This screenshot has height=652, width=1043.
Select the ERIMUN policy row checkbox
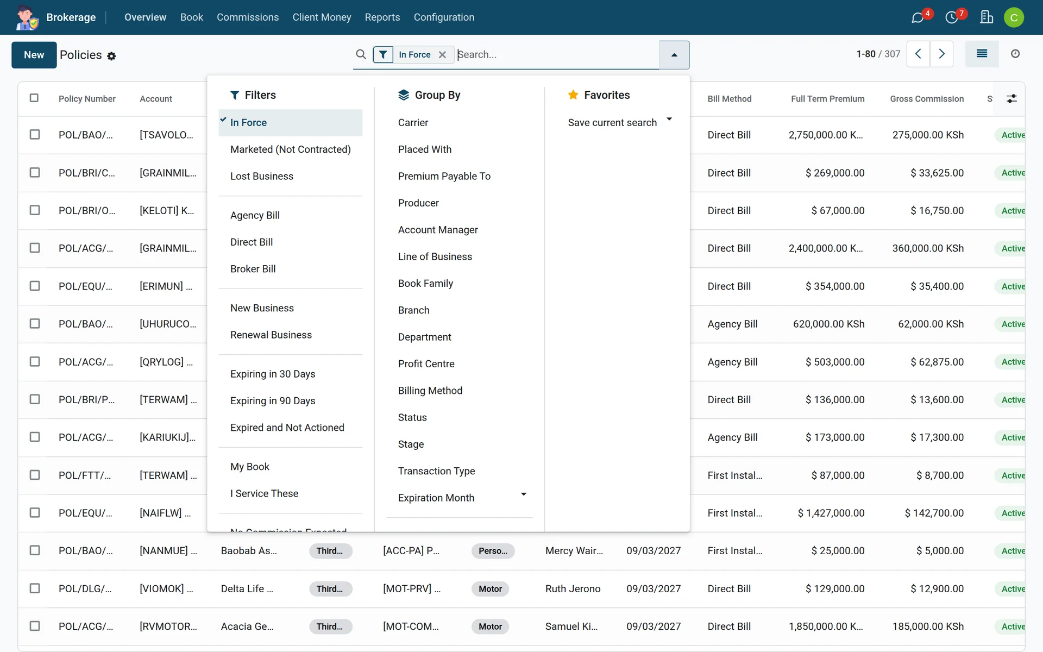pyautogui.click(x=35, y=286)
